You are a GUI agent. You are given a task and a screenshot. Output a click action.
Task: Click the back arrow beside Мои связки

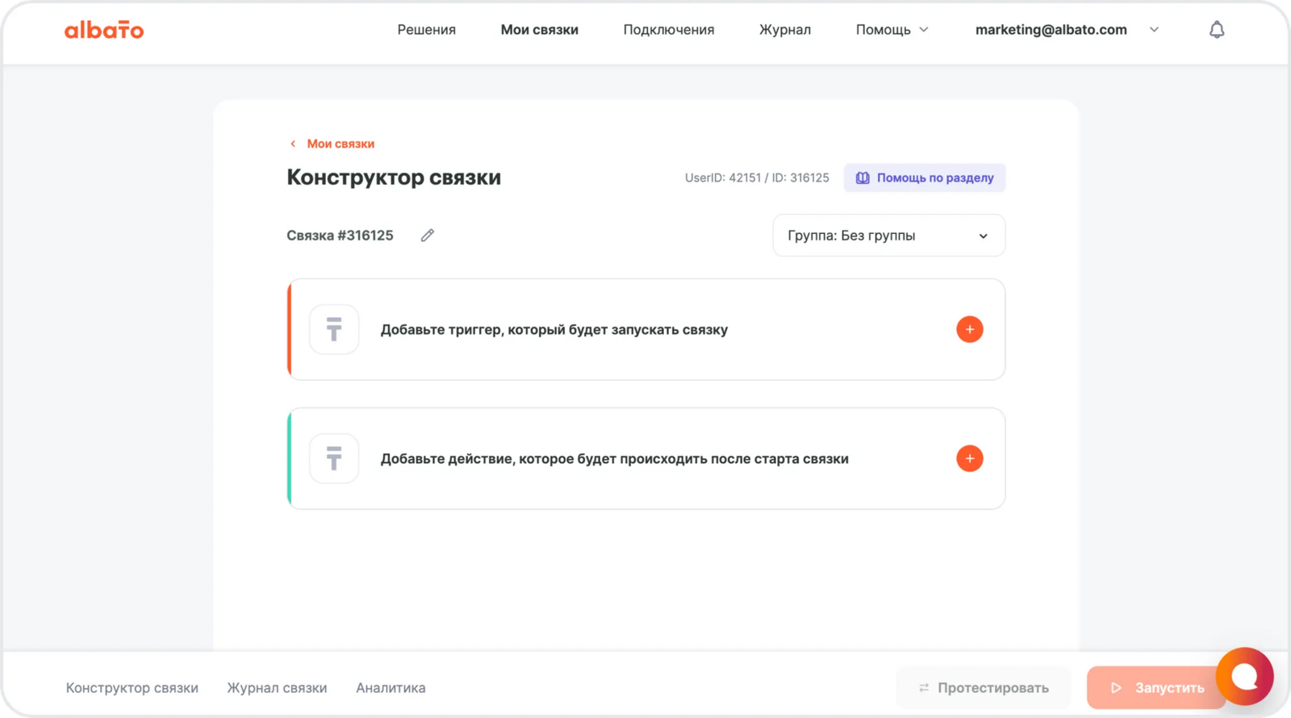293,144
